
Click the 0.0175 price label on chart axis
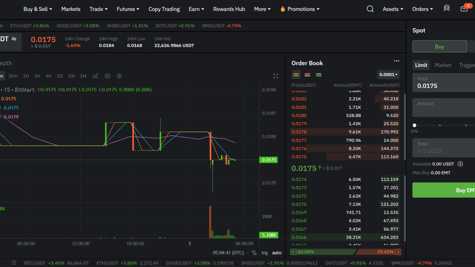268,160
